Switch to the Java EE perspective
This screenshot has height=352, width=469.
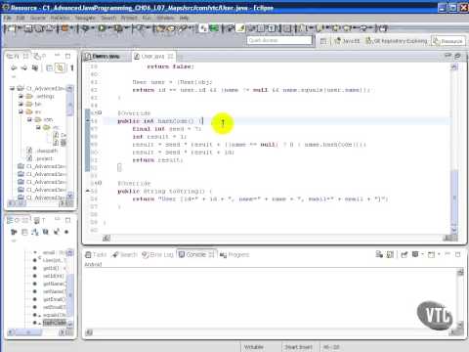[x=347, y=41]
